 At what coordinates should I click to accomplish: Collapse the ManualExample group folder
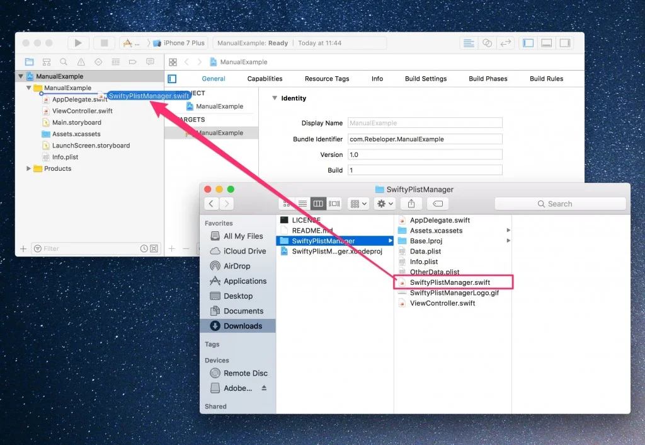pos(28,88)
